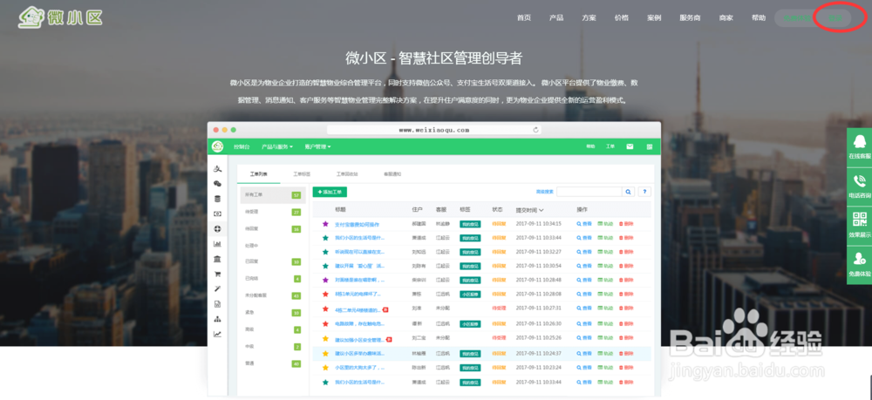Image resolution: width=872 pixels, height=400 pixels.
Task: Switch to the 工单回收站 tab
Action: (347, 174)
